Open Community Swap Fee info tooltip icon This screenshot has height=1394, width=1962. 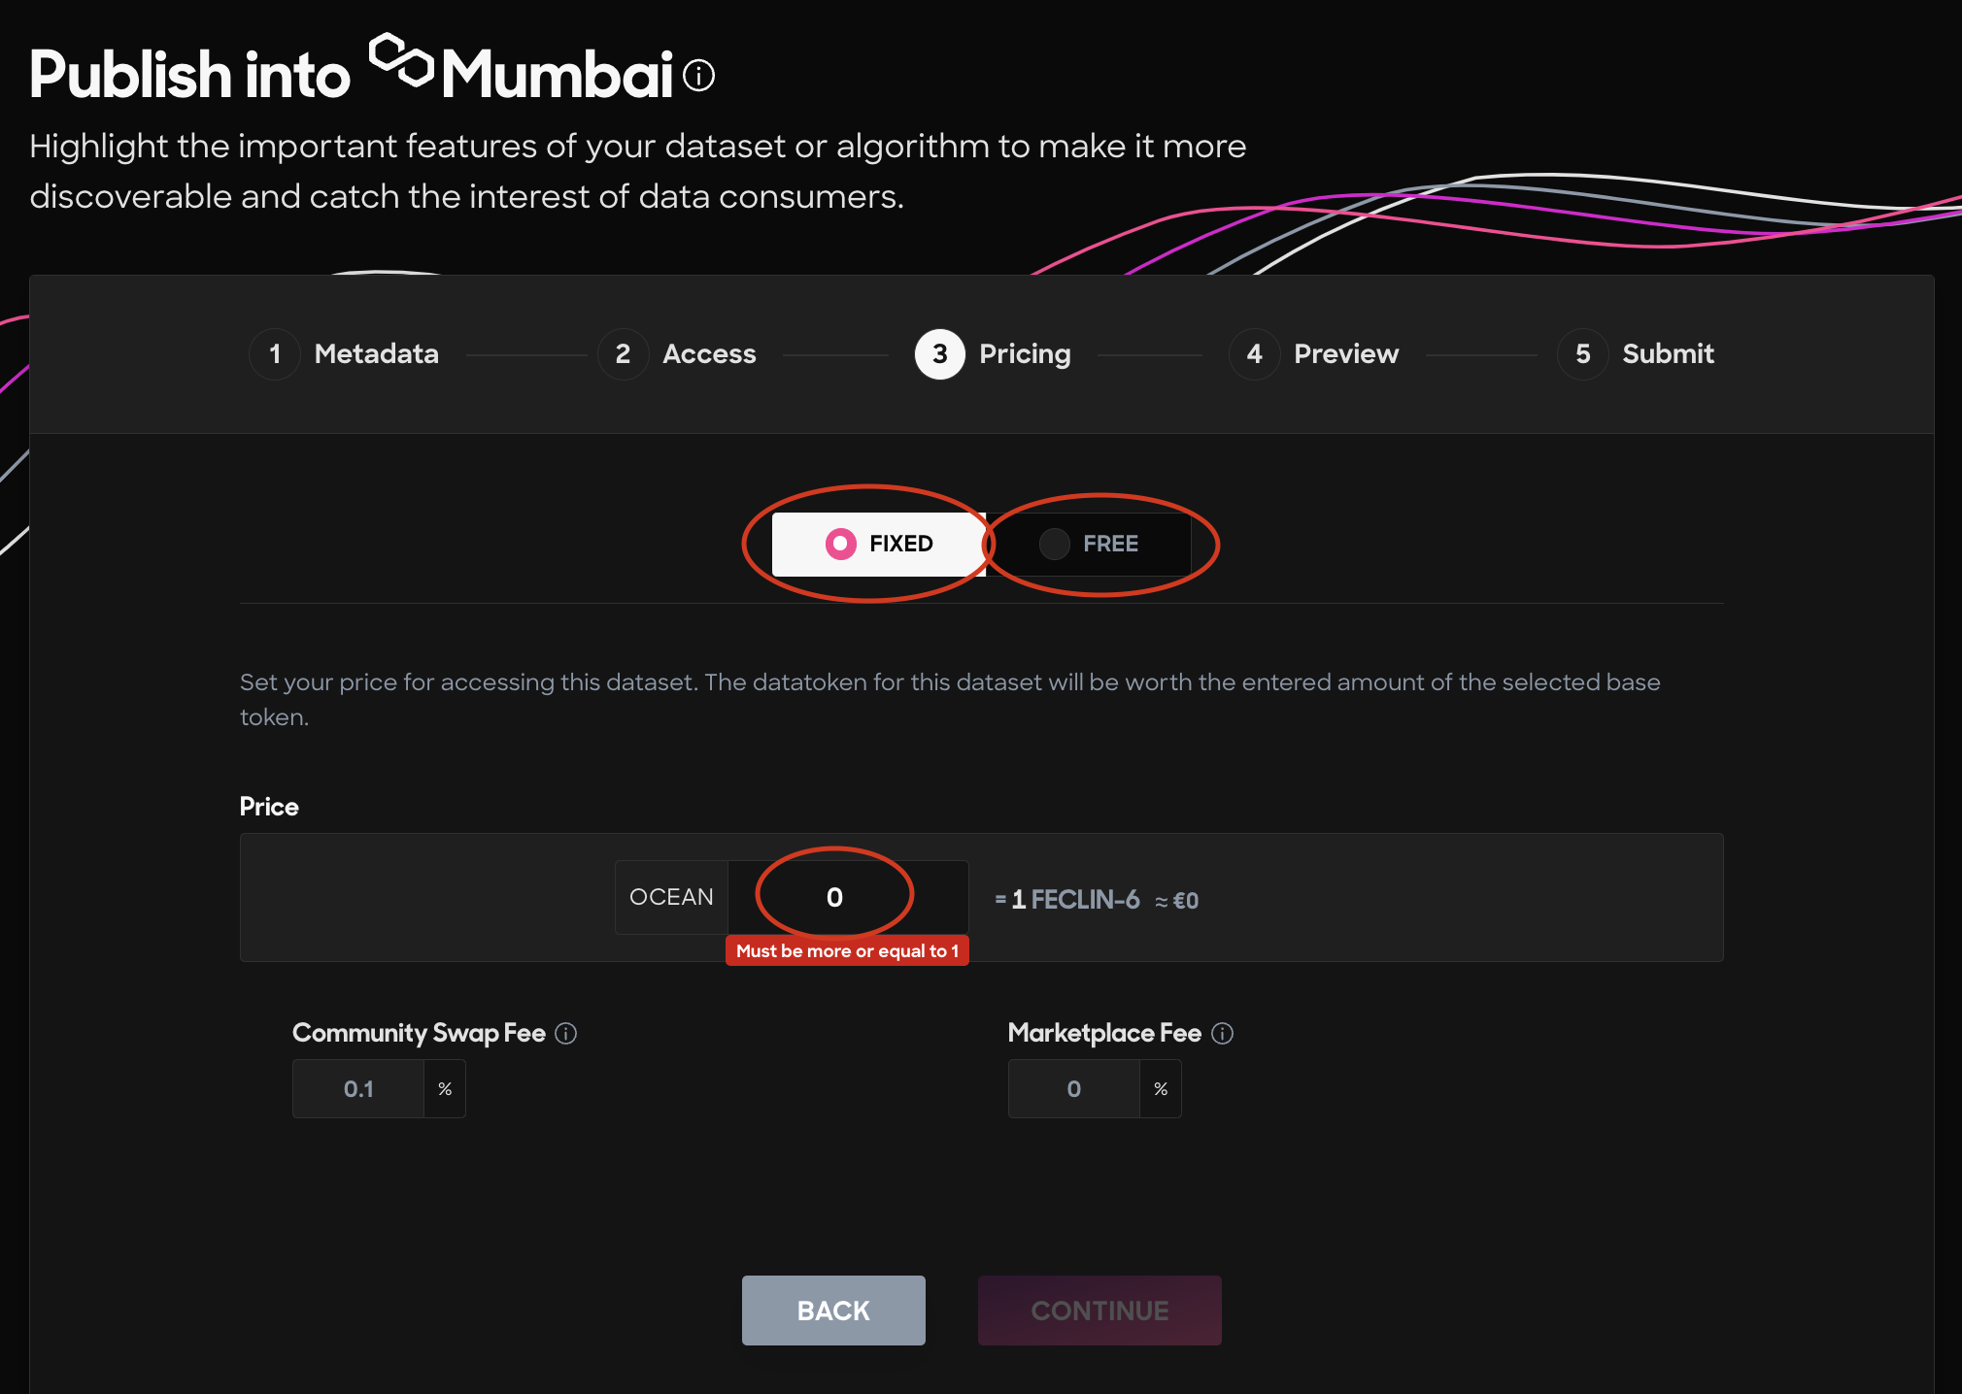pos(566,1034)
